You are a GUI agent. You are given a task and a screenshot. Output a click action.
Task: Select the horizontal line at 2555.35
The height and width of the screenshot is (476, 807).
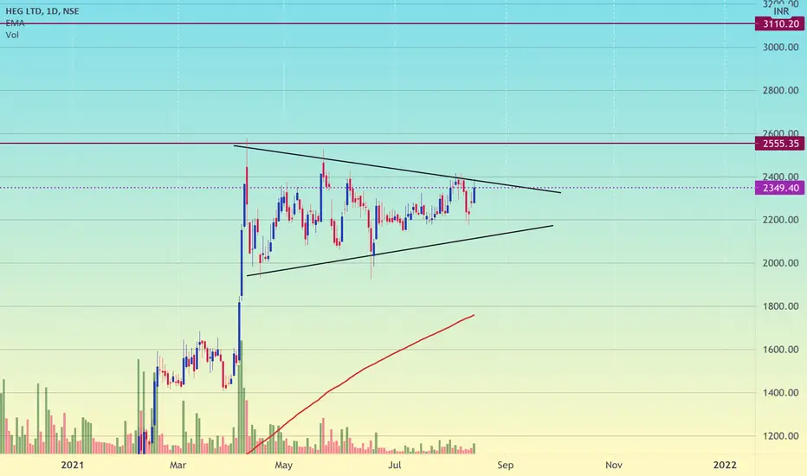(x=378, y=144)
